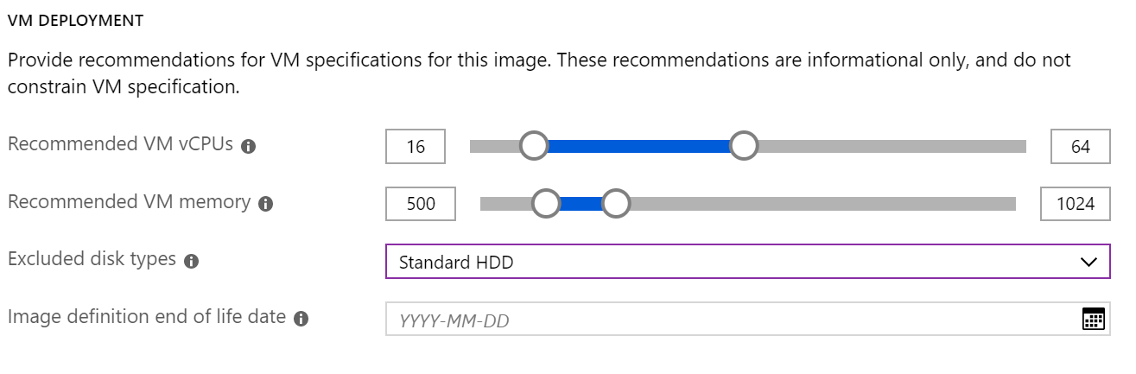Click the vCPUs maximum field showing 64
The image size is (1136, 374).
(1081, 147)
